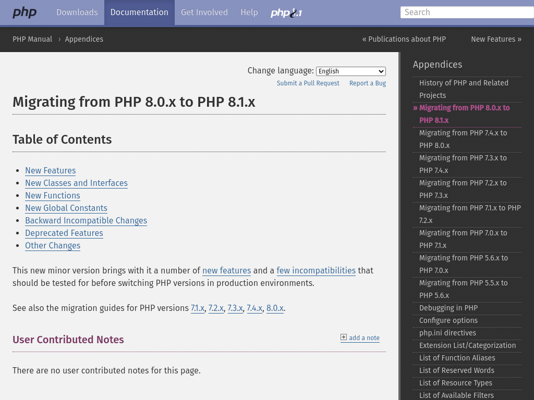
Task: Go to PHP Manual breadcrumb
Action: pyautogui.click(x=32, y=39)
